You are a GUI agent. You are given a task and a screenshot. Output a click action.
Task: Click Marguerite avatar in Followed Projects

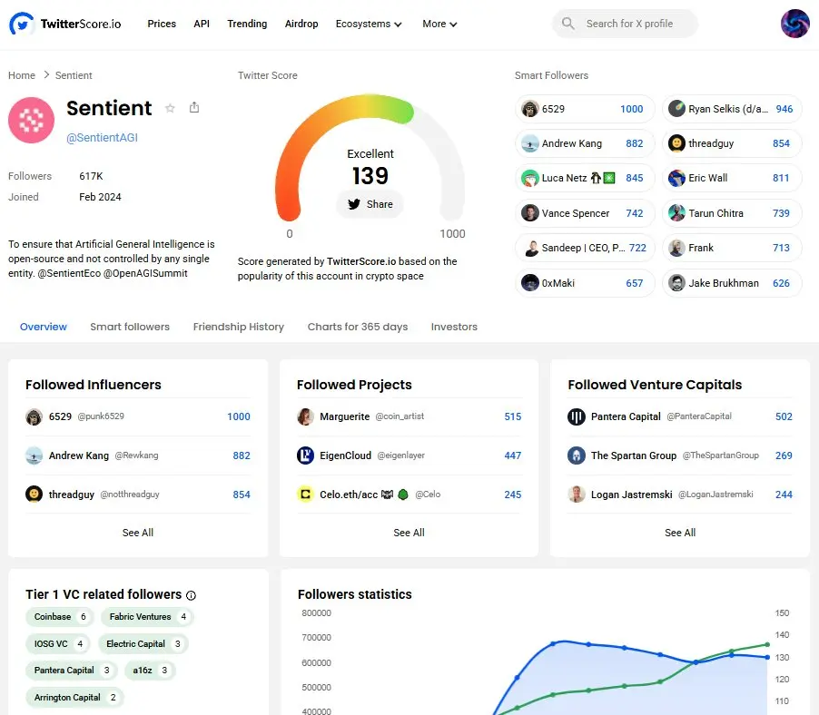click(x=306, y=416)
